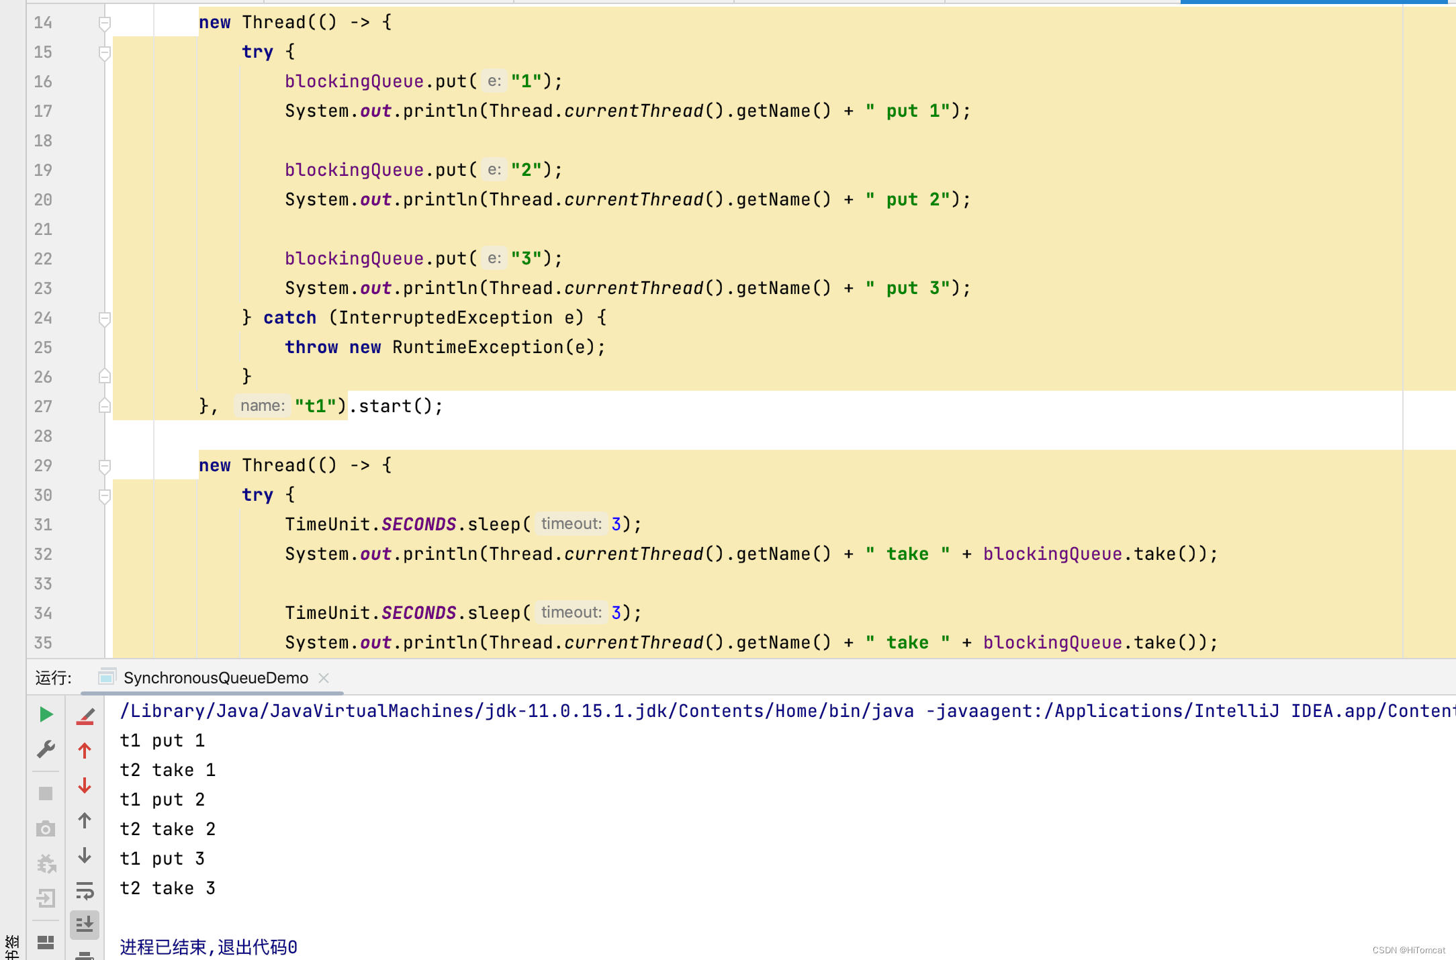The image size is (1456, 960).
Task: Click the stop process square icon
Action: click(x=46, y=794)
